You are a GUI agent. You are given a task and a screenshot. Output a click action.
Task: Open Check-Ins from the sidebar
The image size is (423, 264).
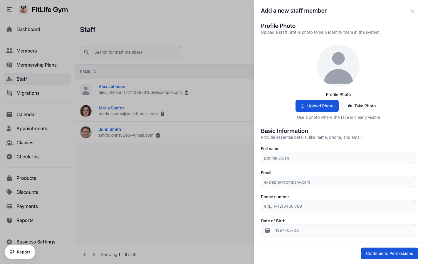[28, 157]
